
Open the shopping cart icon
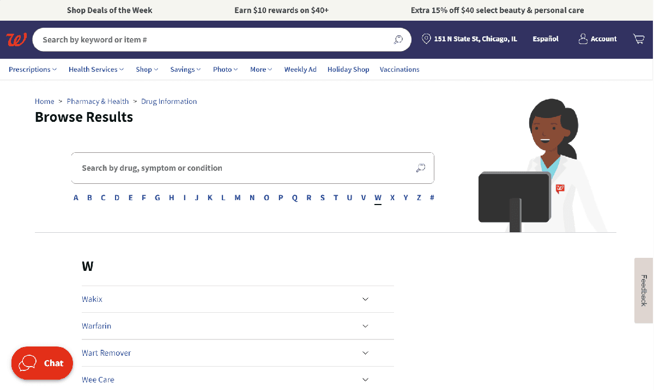[x=639, y=39]
